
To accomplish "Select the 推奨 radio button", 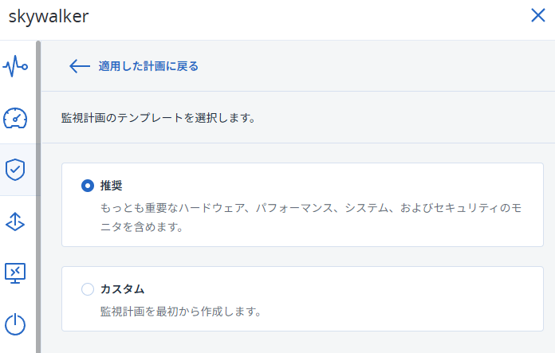I will (88, 186).
